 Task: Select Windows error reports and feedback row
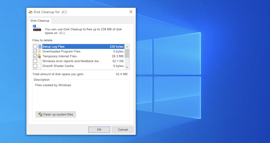(x=72, y=61)
